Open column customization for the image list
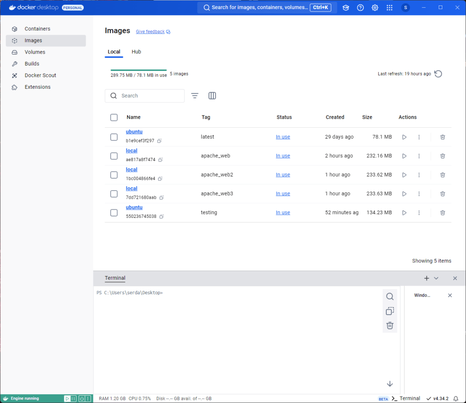The height and width of the screenshot is (403, 466). click(x=212, y=96)
